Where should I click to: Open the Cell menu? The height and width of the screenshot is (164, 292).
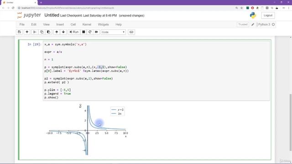pyautogui.click(x=73, y=24)
